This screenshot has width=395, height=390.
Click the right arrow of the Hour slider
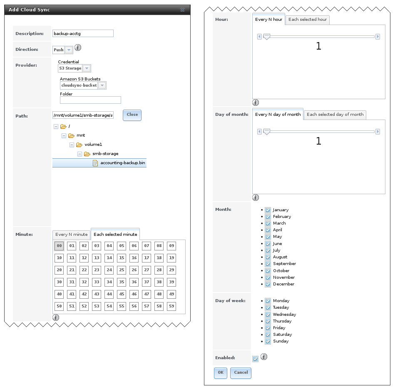[378, 36]
